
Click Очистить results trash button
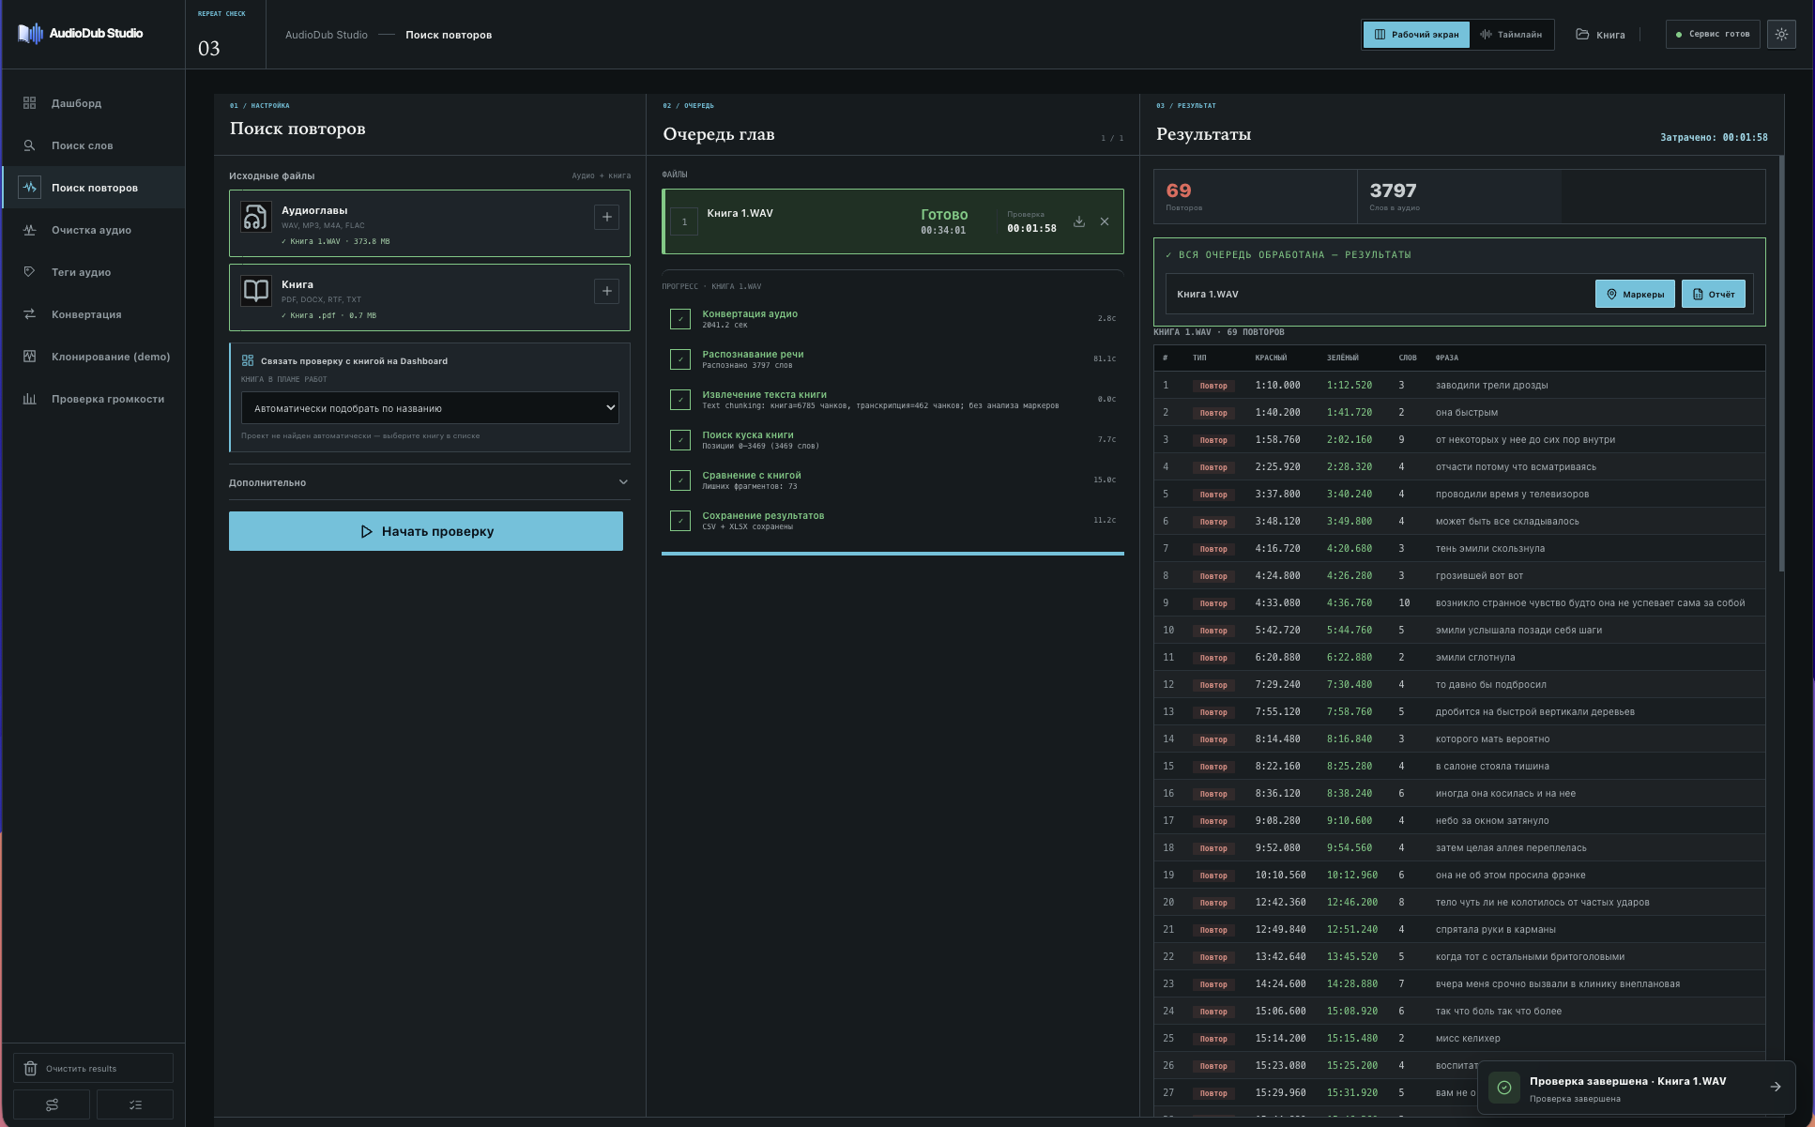tap(93, 1068)
